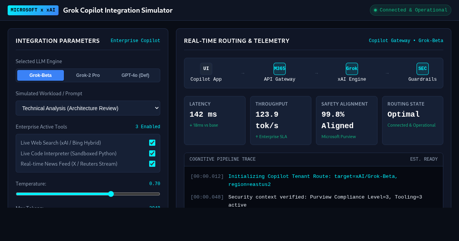Choose the GPT-4o (Def) engine
Viewport: 459px width, 241px height.
[135, 75]
